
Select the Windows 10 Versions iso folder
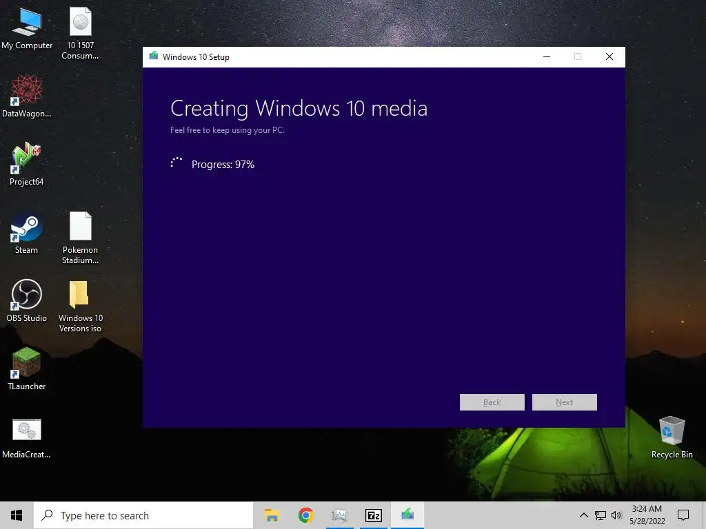coord(80,306)
